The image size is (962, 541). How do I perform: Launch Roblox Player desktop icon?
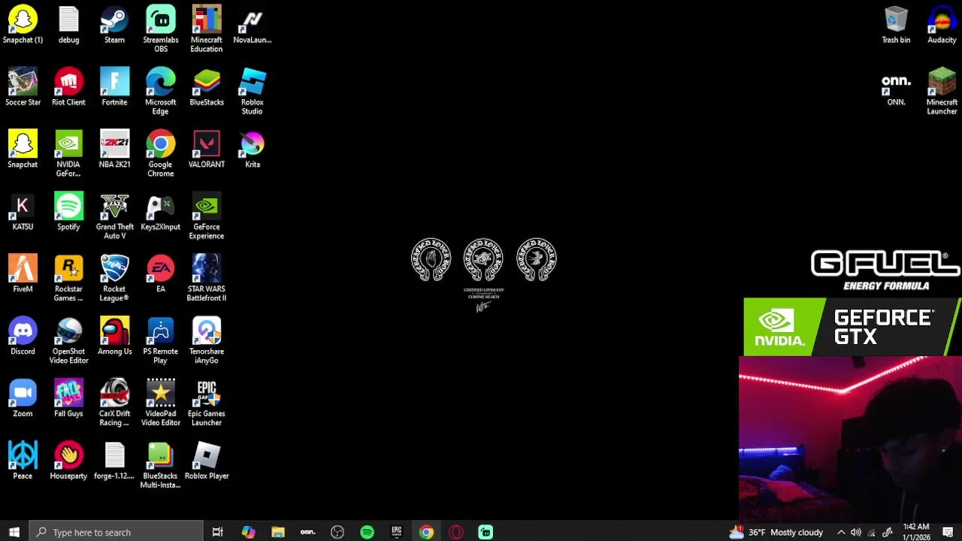click(206, 461)
